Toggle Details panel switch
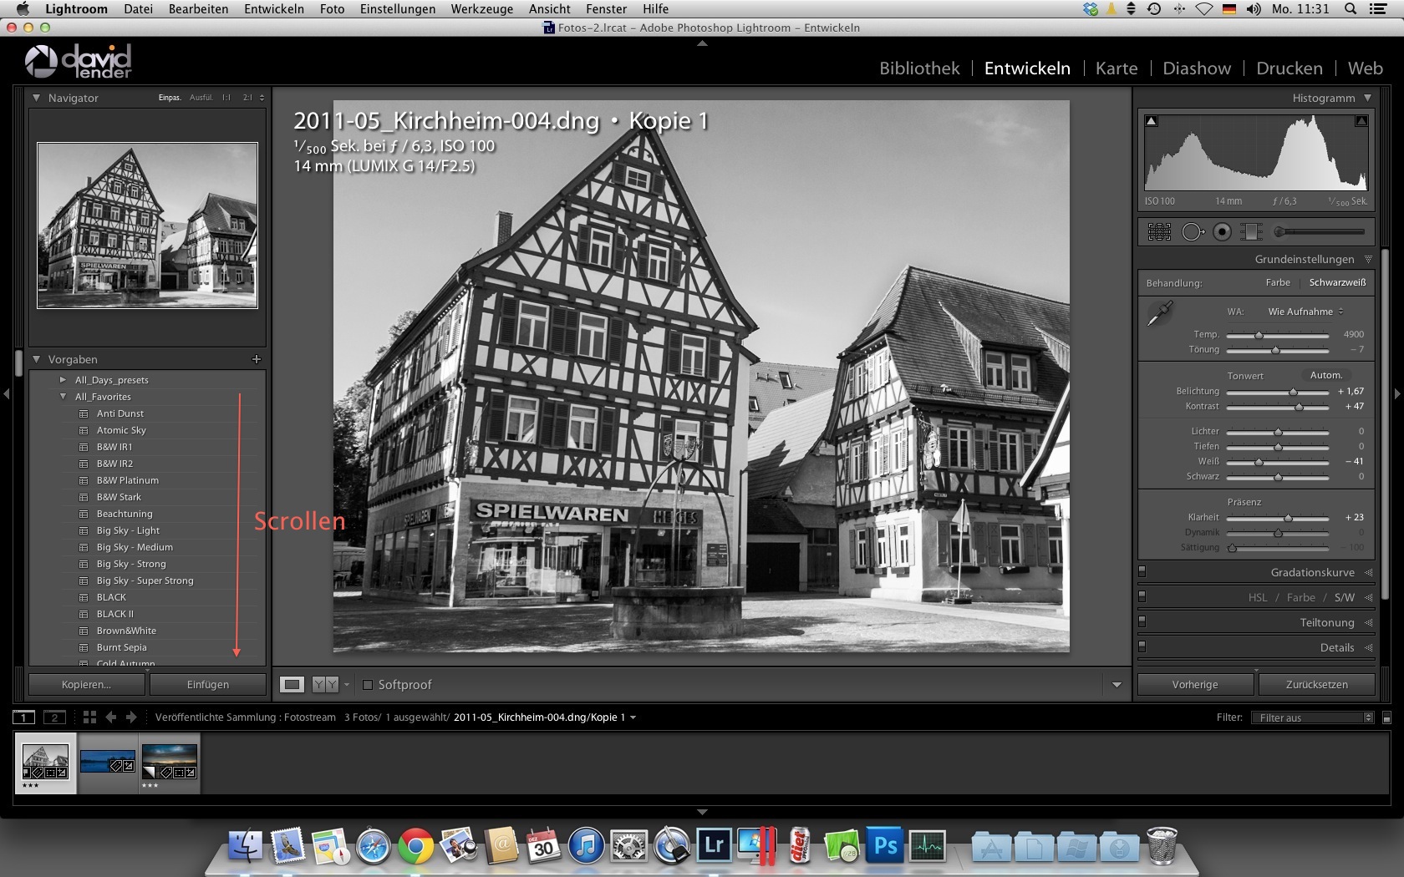The width and height of the screenshot is (1404, 877). click(x=1142, y=647)
